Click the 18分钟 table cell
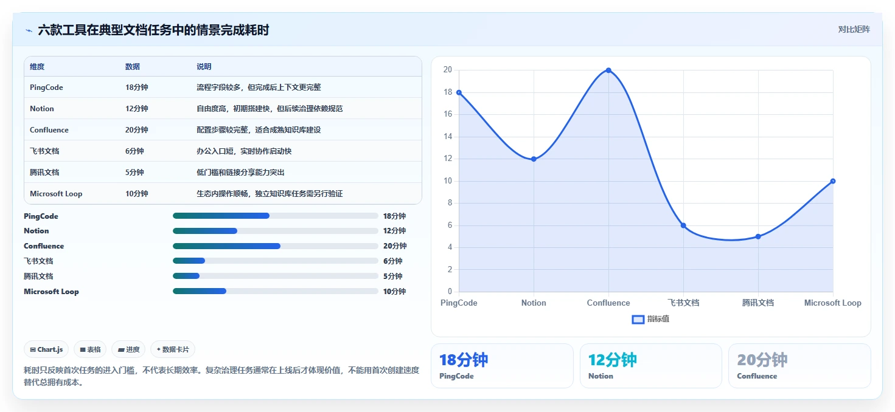895x412 pixels. [x=137, y=88]
